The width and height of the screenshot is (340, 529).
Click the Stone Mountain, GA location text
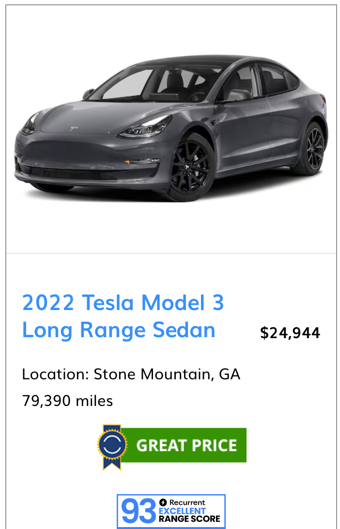167,374
